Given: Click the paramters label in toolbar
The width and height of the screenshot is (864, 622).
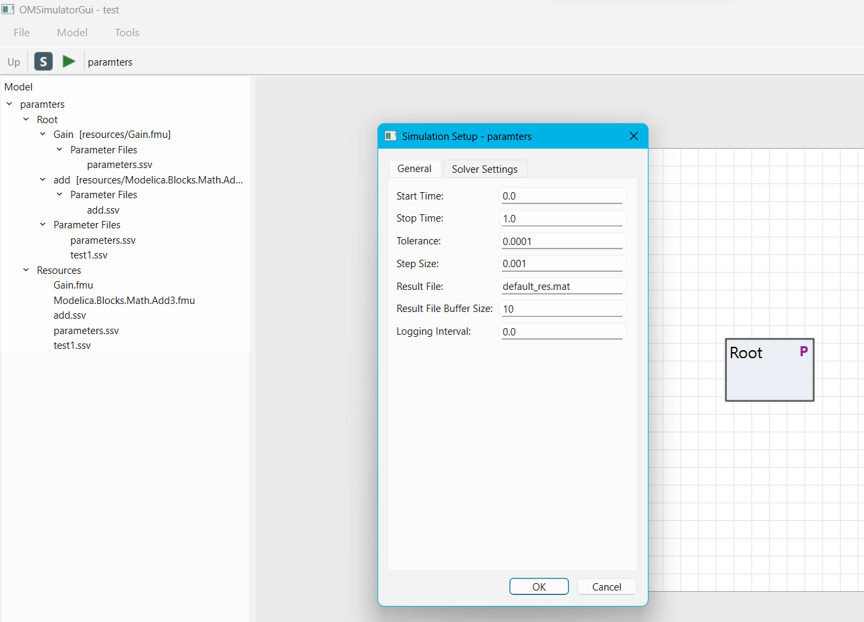Looking at the screenshot, I should pos(110,62).
